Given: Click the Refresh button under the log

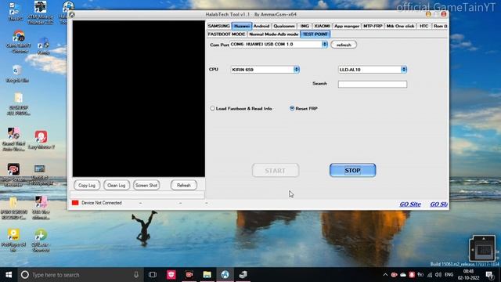Looking at the screenshot, I should coord(184,185).
